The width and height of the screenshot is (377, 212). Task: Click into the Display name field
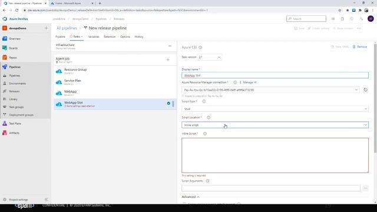click(275, 75)
